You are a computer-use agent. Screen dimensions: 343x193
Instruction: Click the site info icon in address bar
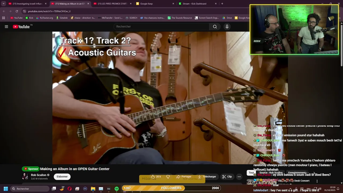point(24,11)
